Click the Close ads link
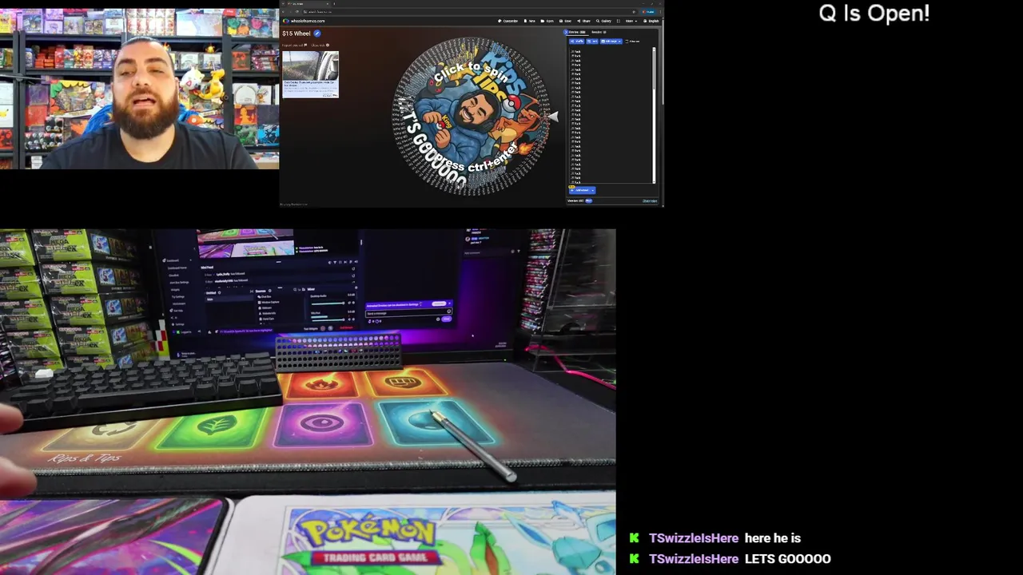Viewport: 1023px width, 575px height. [319, 45]
